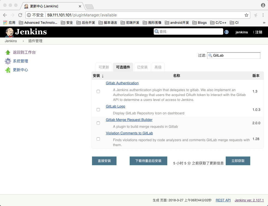Image resolution: width=268 pixels, height=206 pixels.
Task: Click magnifier icon in filter box
Action: 210,55
